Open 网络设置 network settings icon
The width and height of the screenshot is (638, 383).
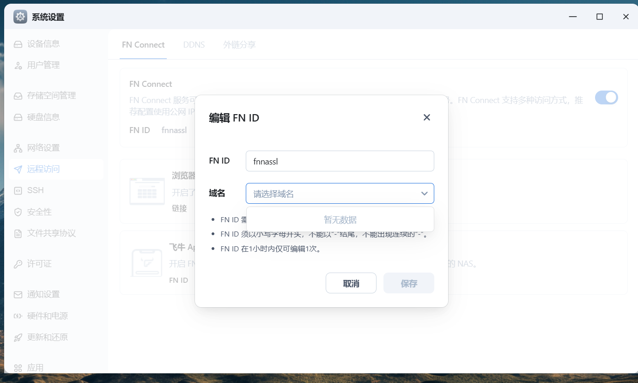pos(17,147)
